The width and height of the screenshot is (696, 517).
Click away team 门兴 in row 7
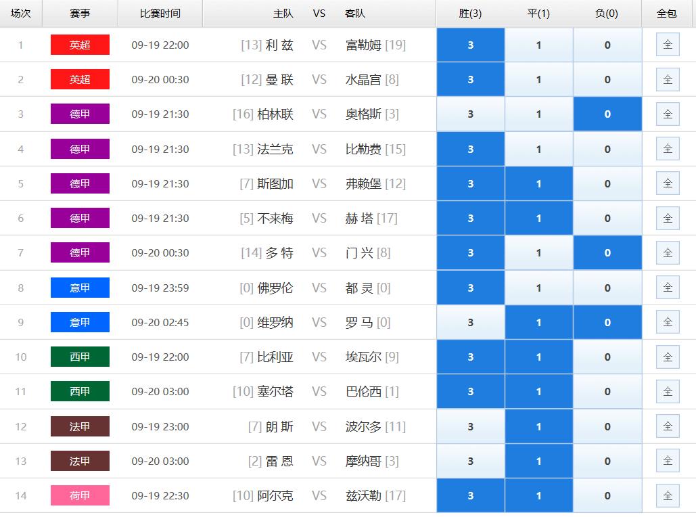pyautogui.click(x=360, y=252)
